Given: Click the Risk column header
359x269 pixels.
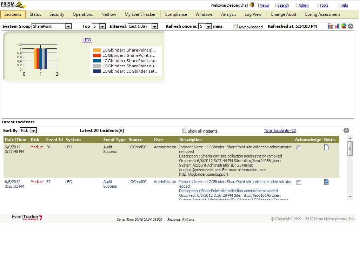Looking at the screenshot, I should coord(35,140).
